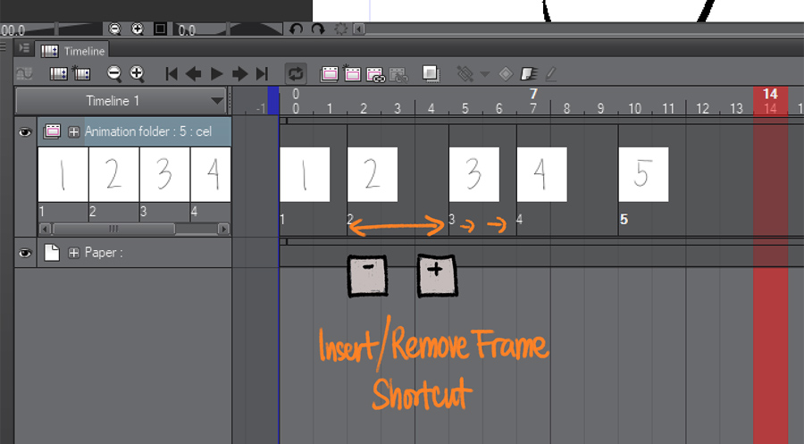Go to the last frame
804x444 pixels.
click(x=262, y=74)
